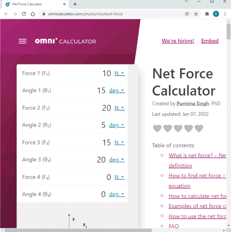Image resolution: width=231 pixels, height=232 pixels.
Task: Click the Force 1 (F₁) label
Action: point(36,73)
